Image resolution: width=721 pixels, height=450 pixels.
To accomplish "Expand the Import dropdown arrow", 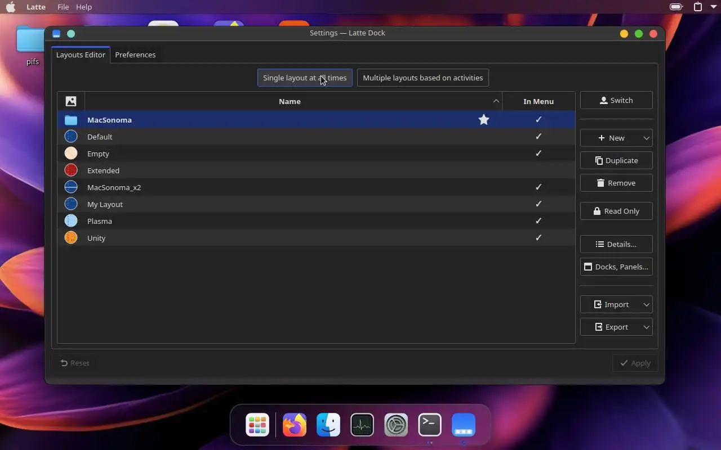I will tap(646, 304).
